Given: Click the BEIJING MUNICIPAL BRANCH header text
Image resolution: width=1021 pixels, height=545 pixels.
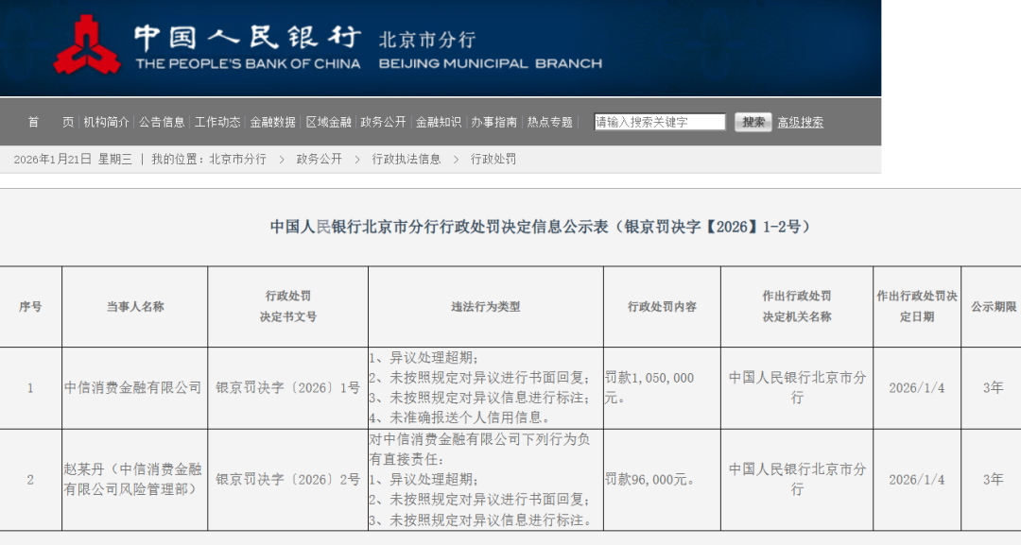Looking at the screenshot, I should click(491, 63).
